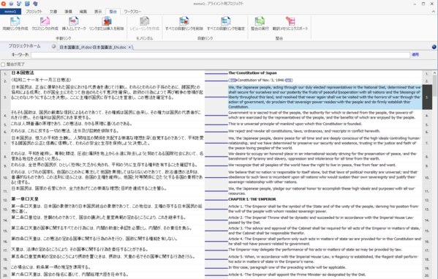
Task: Open the 表示 ribbon tab
Action: pyautogui.click(x=98, y=12)
